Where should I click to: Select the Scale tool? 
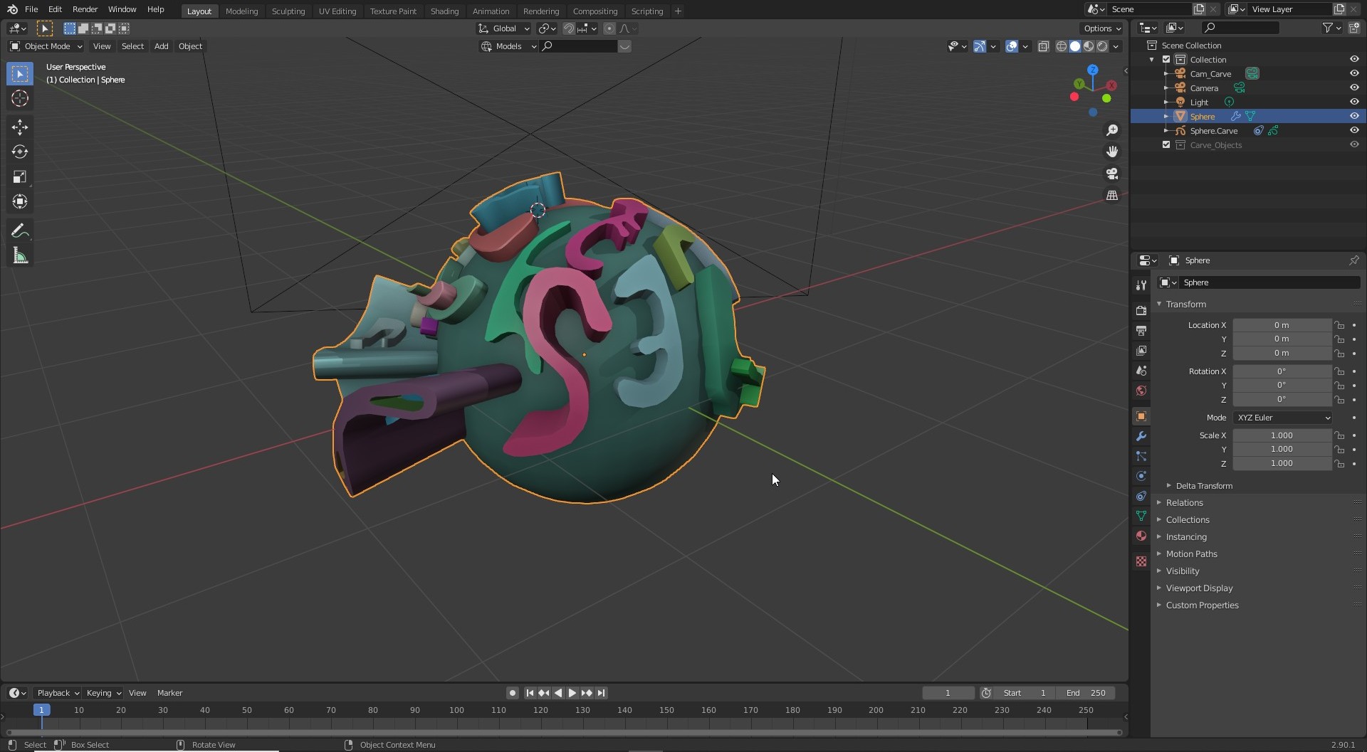[x=20, y=177]
